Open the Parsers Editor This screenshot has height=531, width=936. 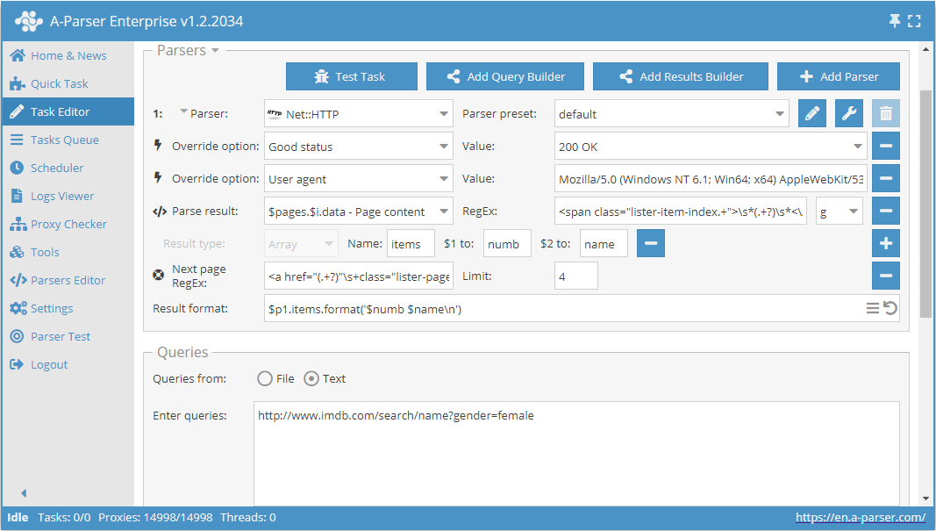[63, 280]
